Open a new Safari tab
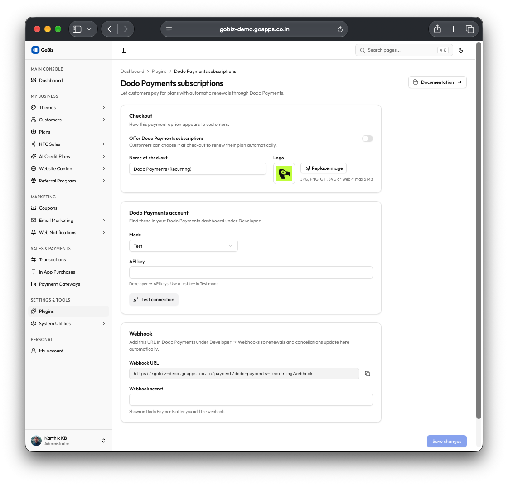The width and height of the screenshot is (508, 485). pos(453,29)
